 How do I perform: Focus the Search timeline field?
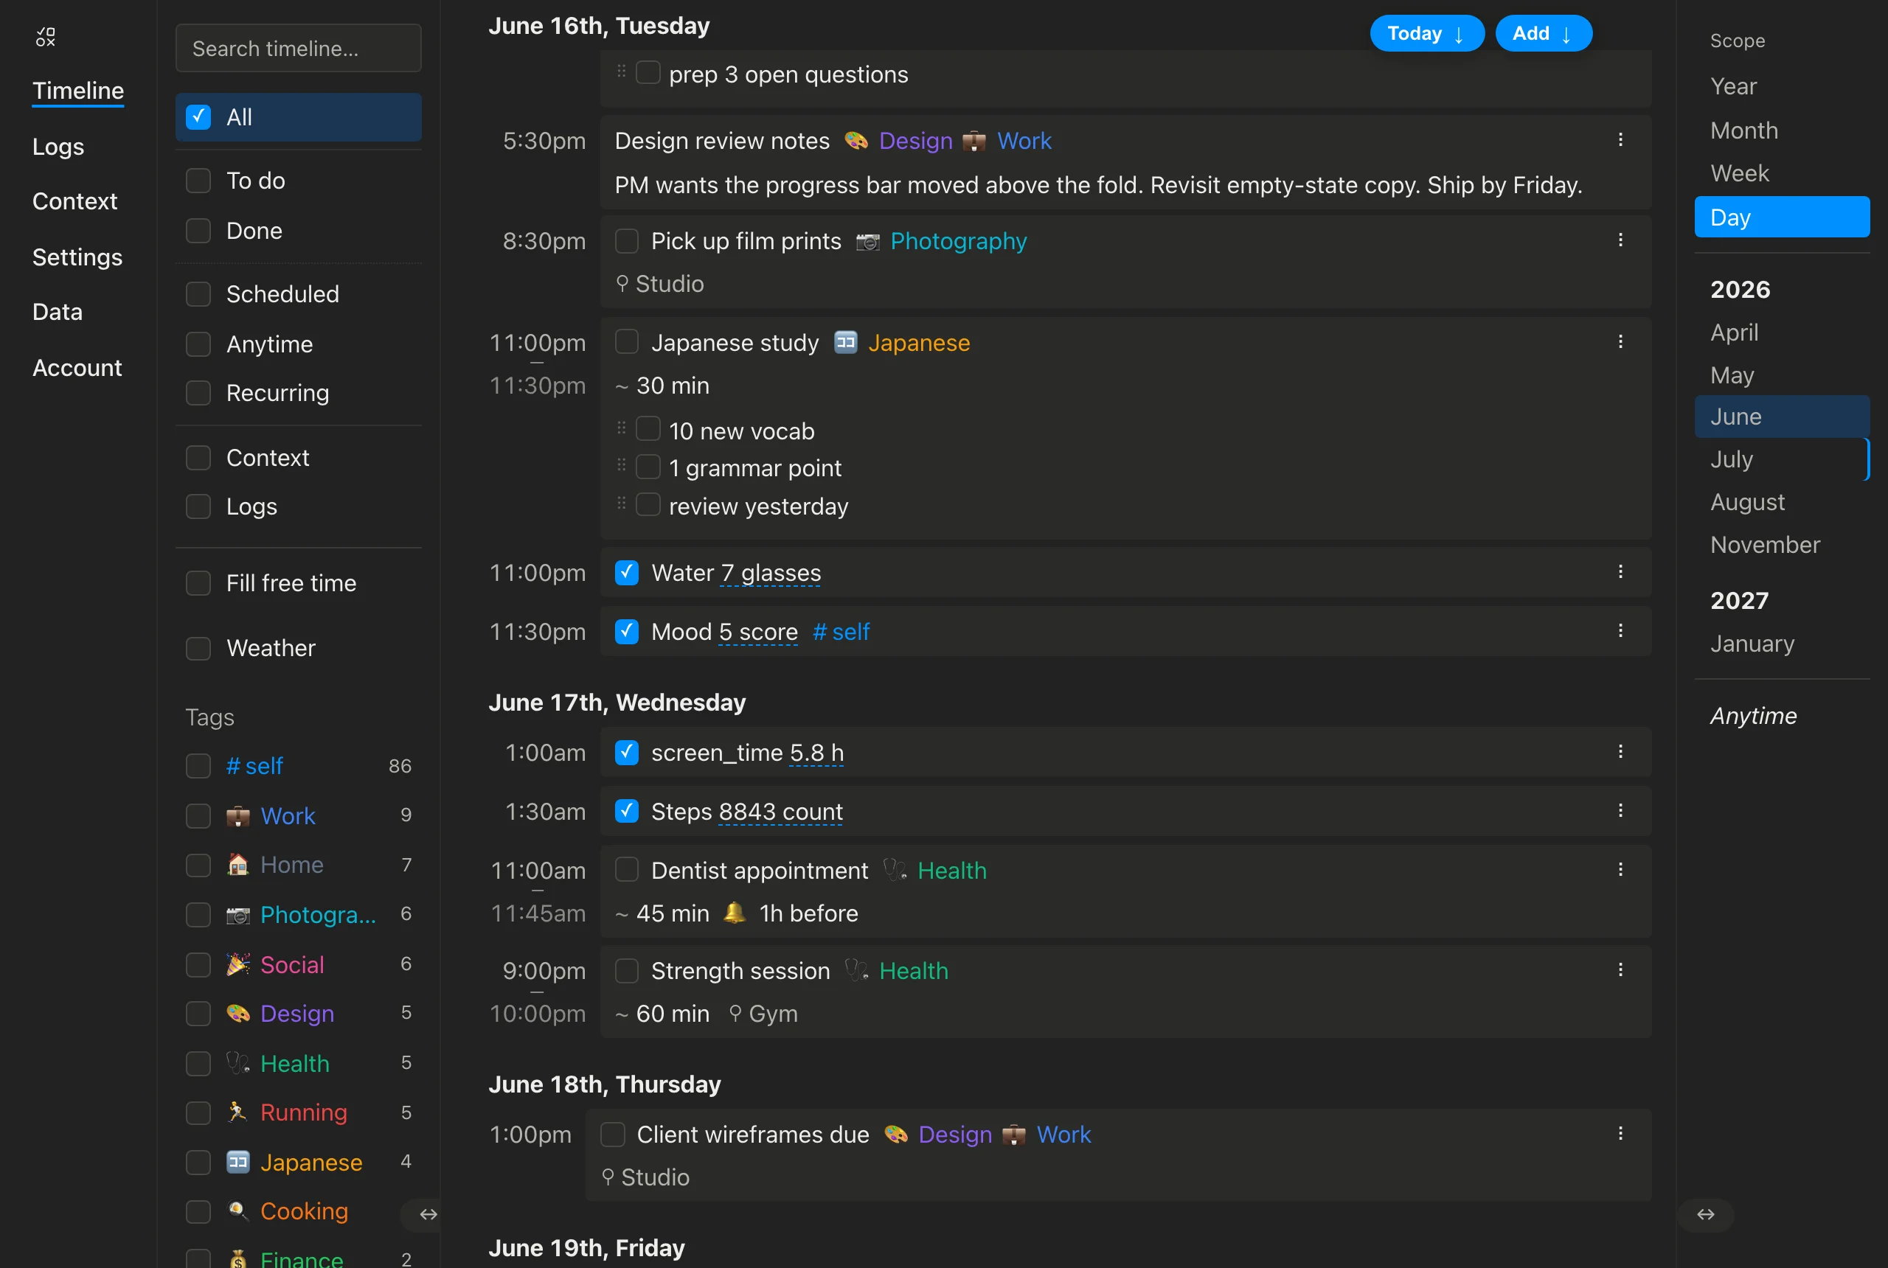tap(299, 49)
